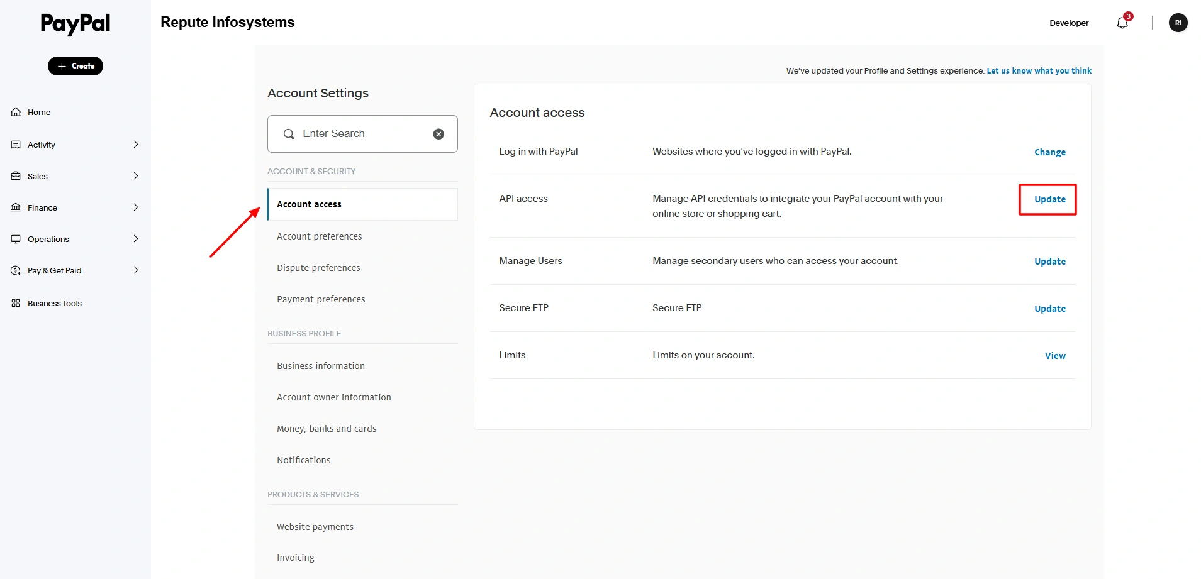This screenshot has width=1201, height=579.
Task: Click the Repute Infosystems heading
Action: click(228, 22)
